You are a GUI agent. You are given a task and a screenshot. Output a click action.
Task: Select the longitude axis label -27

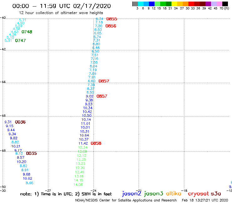tap(48, 191)
